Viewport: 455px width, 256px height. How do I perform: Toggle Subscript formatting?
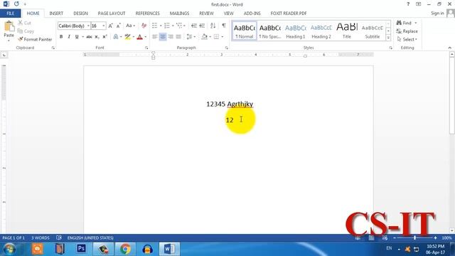tap(97, 37)
